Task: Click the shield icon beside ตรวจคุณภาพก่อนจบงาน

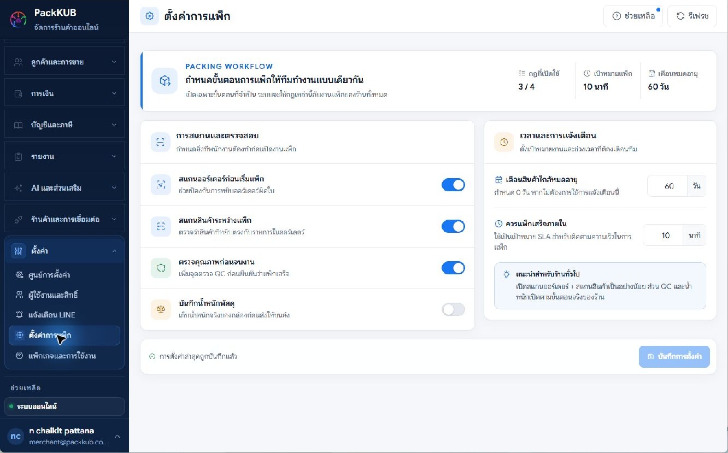Action: coord(161,268)
